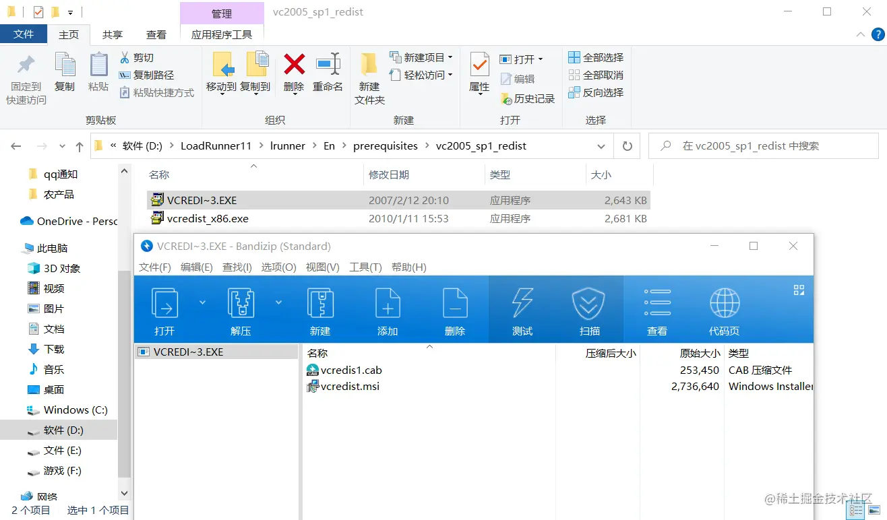Click Paste shortcut (粘贴快捷方式)
The width and height of the screenshot is (887, 520).
[156, 93]
